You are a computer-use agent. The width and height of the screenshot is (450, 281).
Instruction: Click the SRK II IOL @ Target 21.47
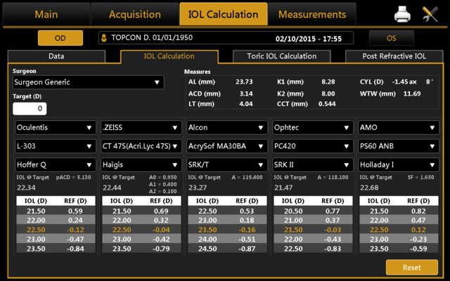click(283, 188)
